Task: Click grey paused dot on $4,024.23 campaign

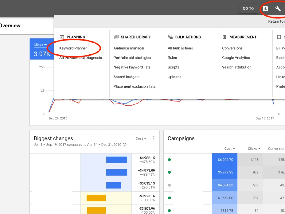Action: click(169, 185)
